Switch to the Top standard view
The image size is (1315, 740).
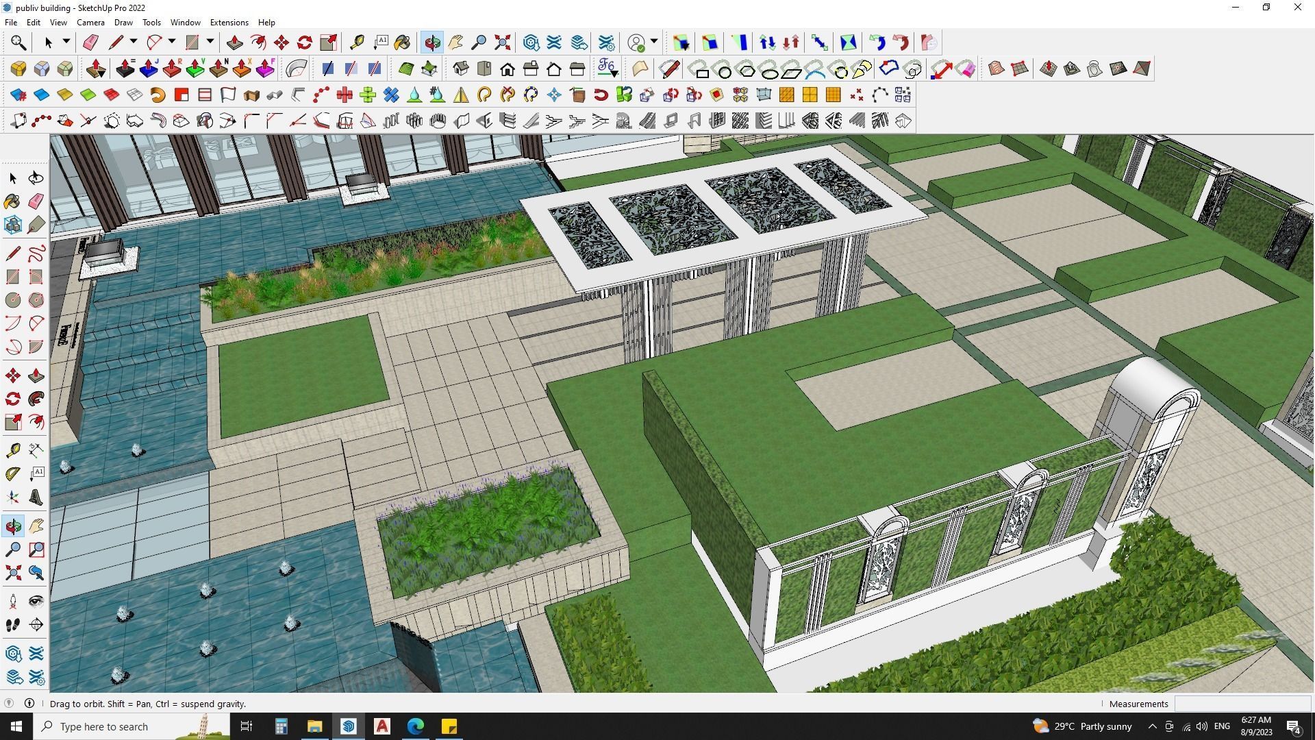pos(484,69)
